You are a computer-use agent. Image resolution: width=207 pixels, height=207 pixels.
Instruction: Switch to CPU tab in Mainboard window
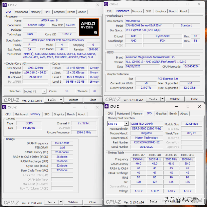(110, 11)
